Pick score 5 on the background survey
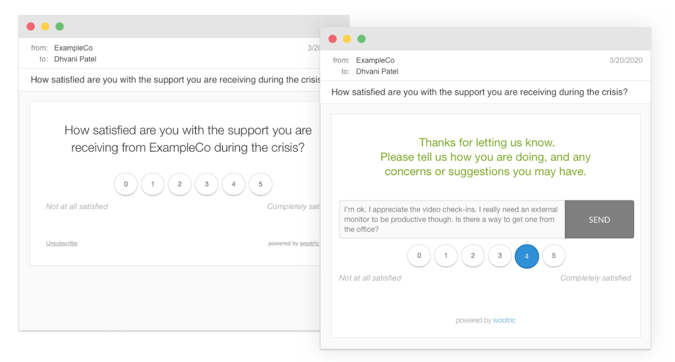The image size is (675, 362). (x=260, y=184)
